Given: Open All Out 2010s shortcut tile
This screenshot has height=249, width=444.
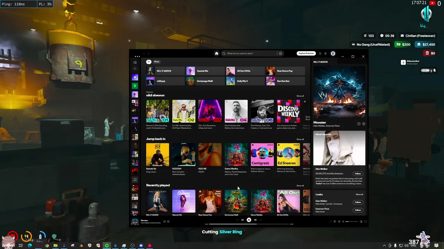Looking at the screenshot, I should [x=245, y=71].
